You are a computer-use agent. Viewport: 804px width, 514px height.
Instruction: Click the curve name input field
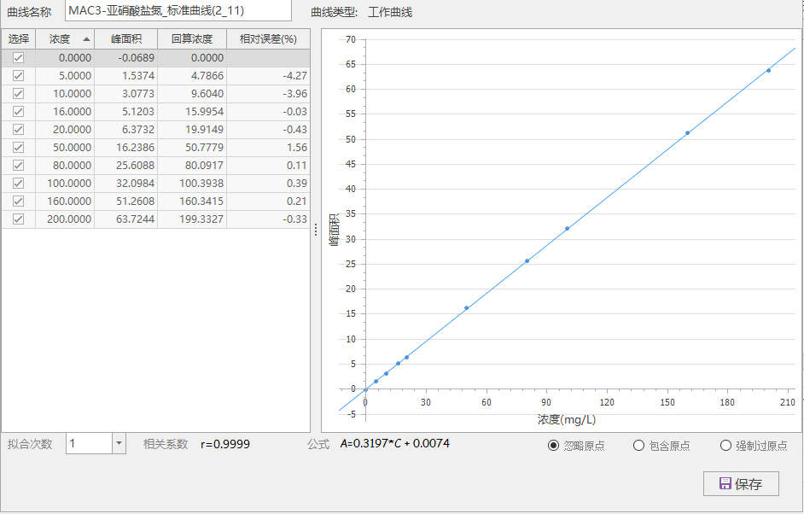(178, 11)
